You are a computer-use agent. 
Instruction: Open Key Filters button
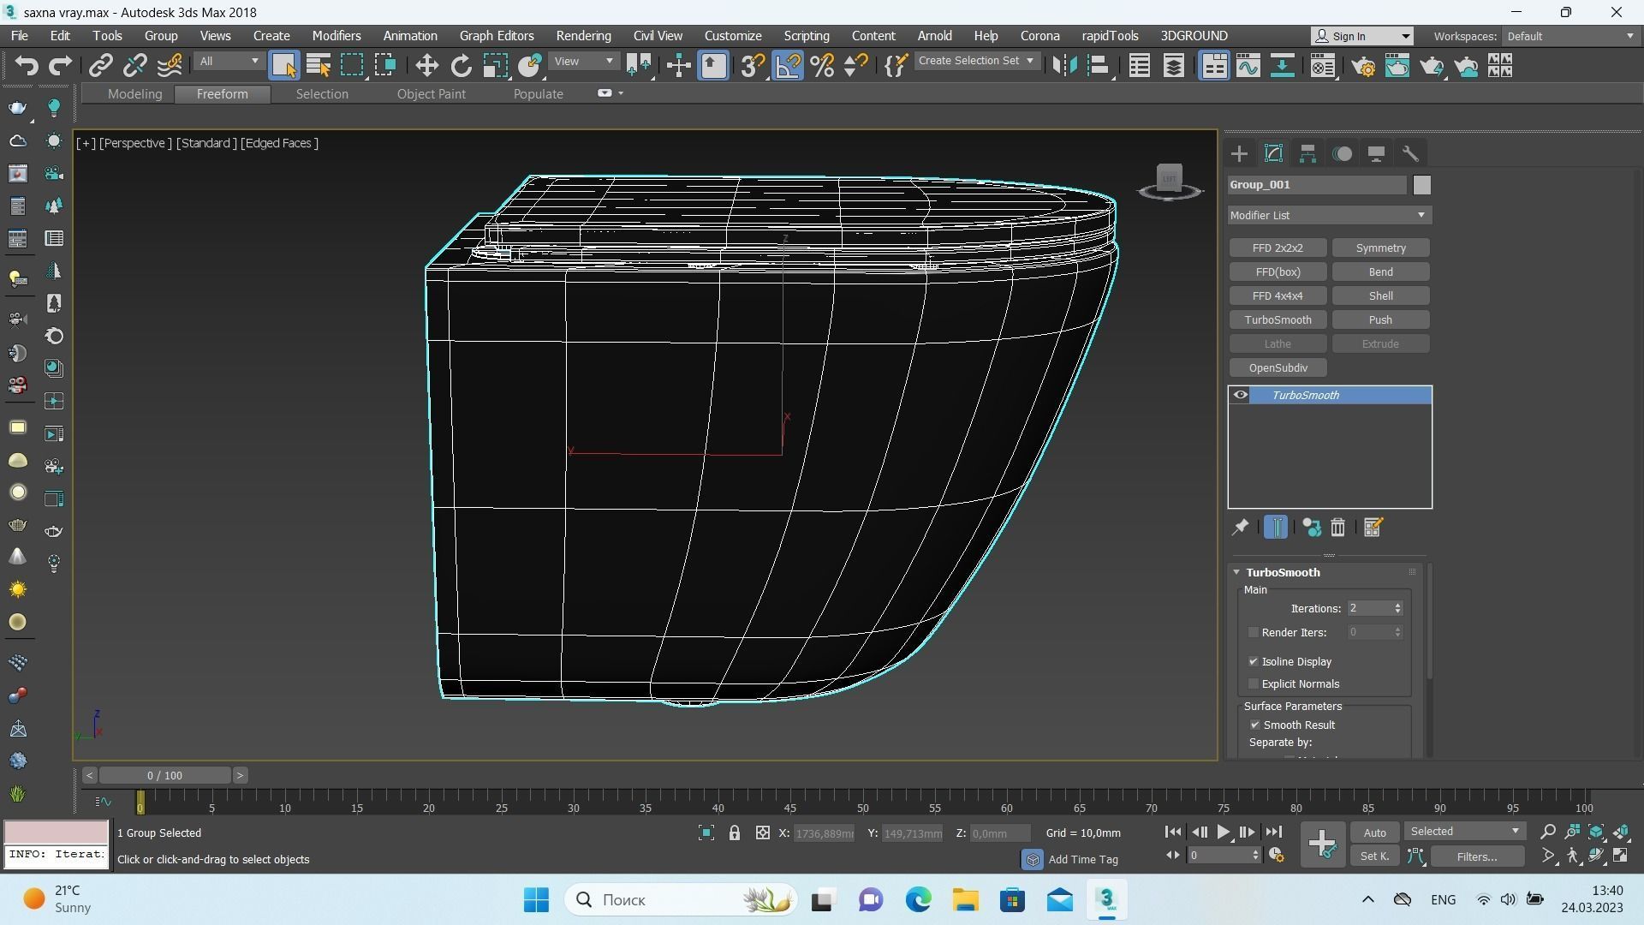1477,856
